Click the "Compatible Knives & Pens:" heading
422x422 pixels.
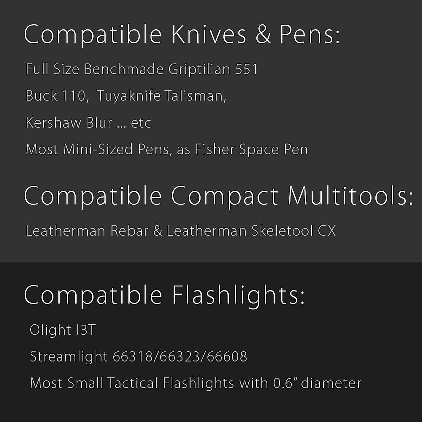pos(181,34)
